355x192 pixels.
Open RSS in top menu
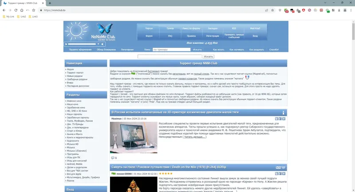coord(234,28)
